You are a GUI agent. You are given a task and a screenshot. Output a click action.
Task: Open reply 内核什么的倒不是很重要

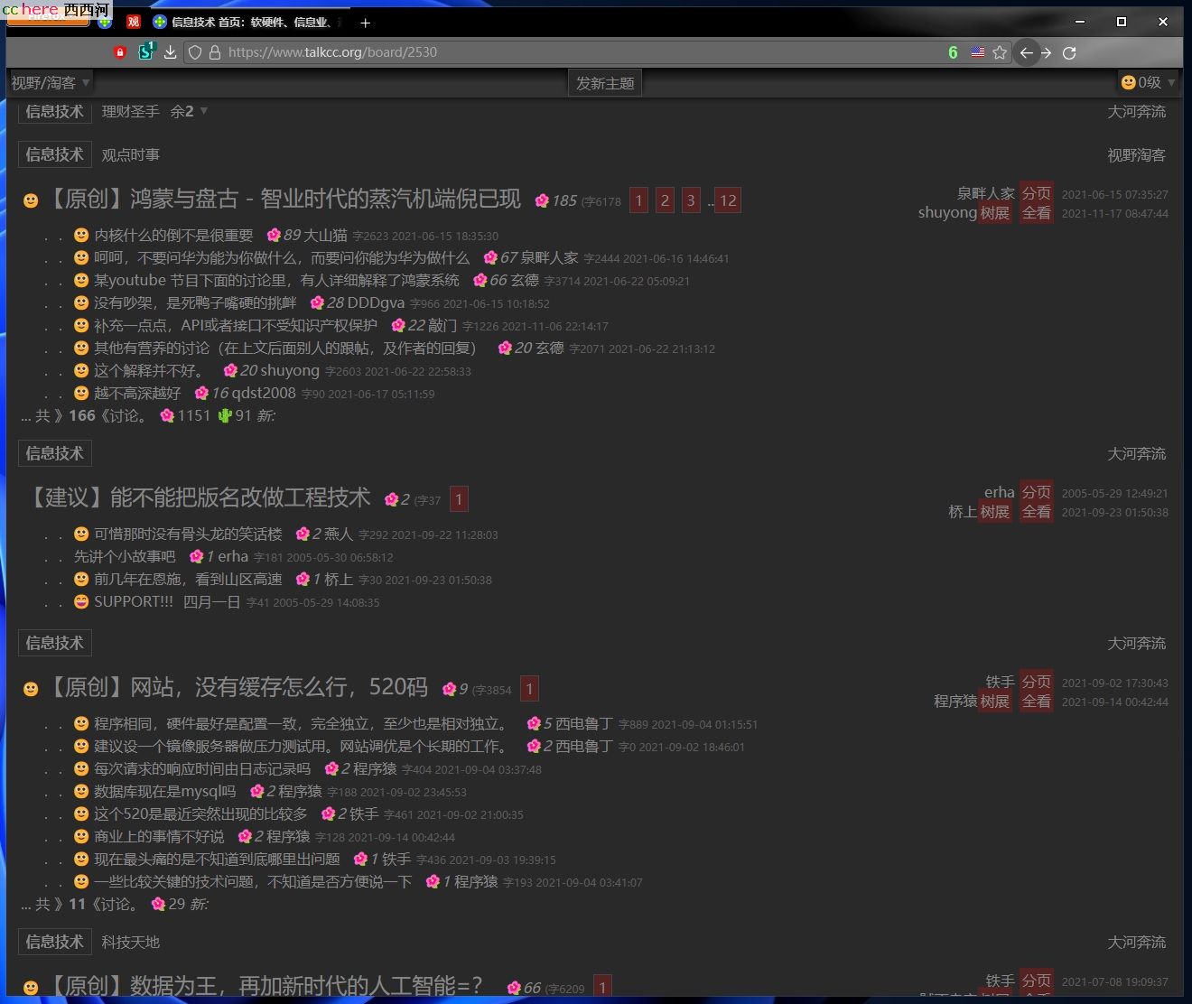[x=173, y=235]
